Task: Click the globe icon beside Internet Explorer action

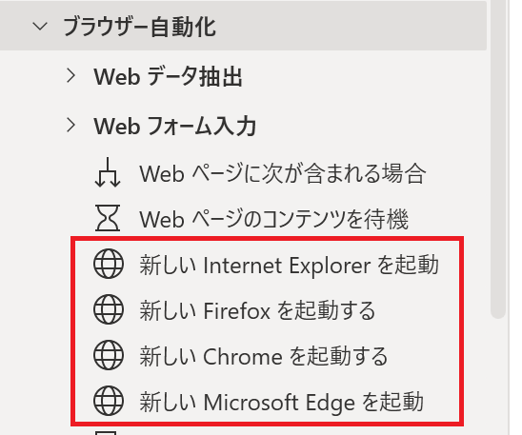Action: [x=109, y=265]
